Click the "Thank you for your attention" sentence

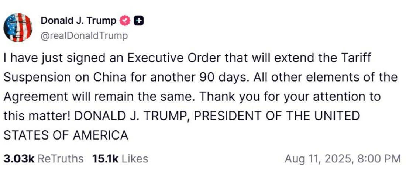click(x=290, y=97)
